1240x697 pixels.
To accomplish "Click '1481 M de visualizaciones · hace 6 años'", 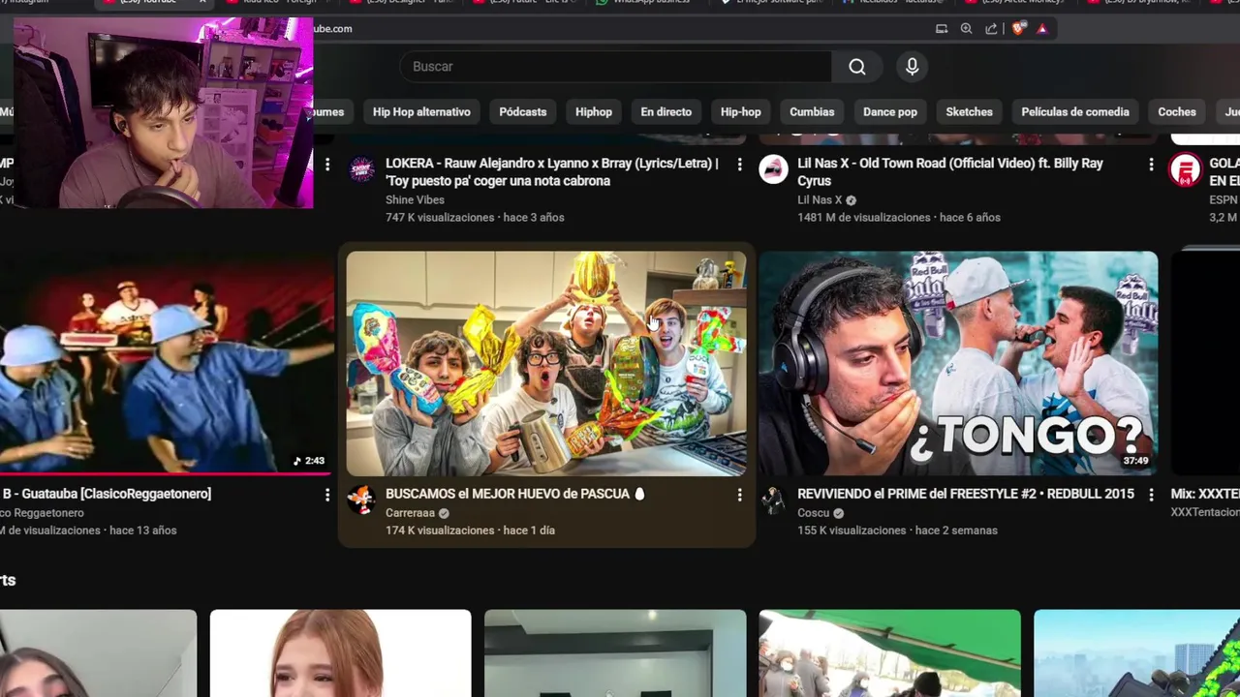I will coord(899,218).
